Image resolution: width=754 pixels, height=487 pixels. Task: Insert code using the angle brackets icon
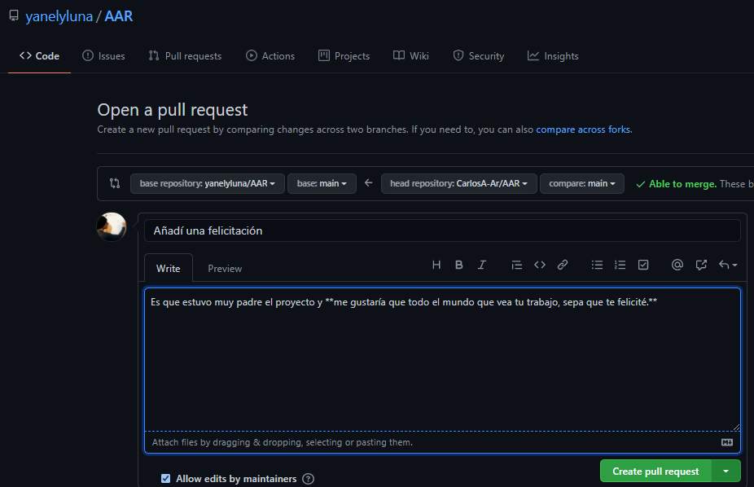[540, 265]
